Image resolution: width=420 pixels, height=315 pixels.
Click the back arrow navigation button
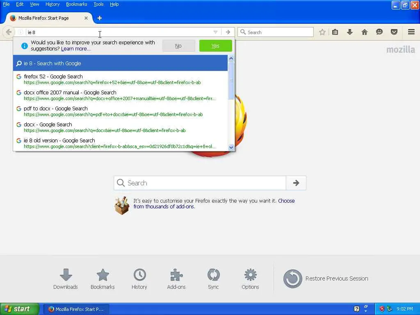coord(8,32)
